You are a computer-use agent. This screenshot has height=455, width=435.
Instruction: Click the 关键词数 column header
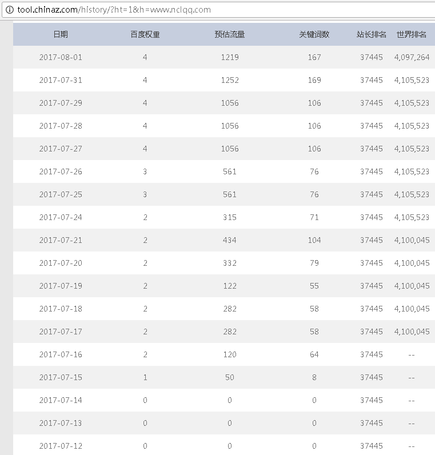314,34
